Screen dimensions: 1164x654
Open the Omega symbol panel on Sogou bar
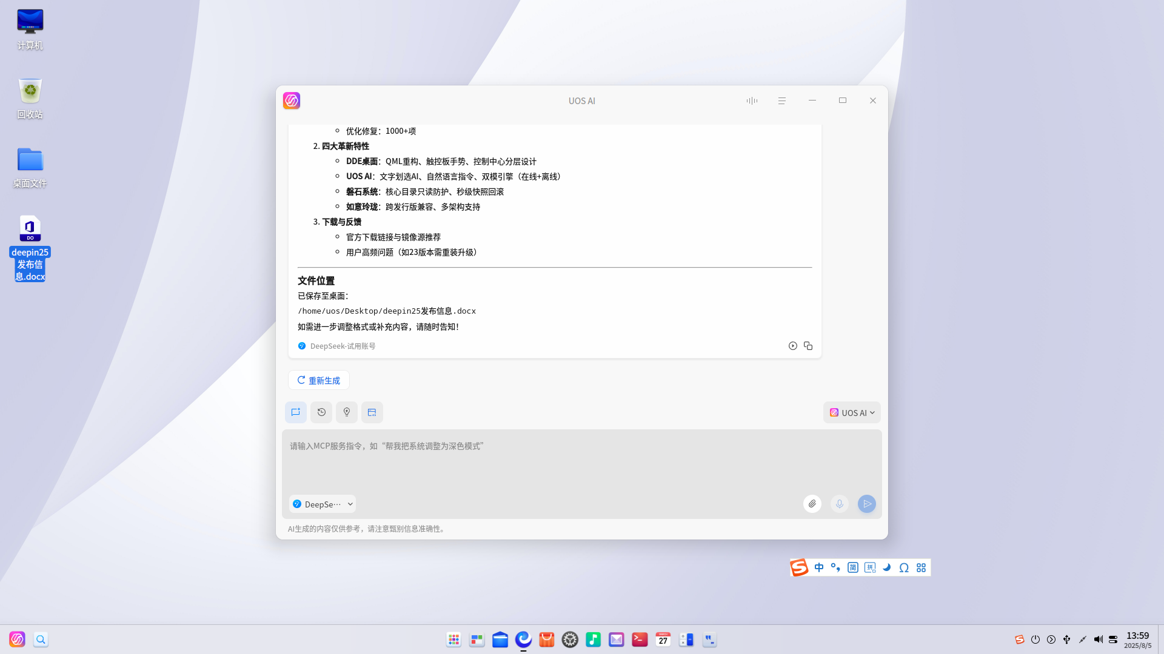pos(904,567)
